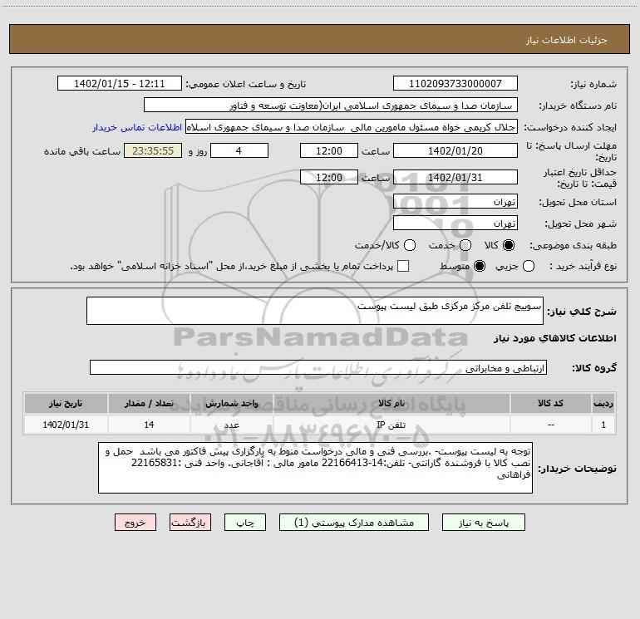Viewport: 640px width, 619px height.
Task: Click the need date cell 1402/01/31
Action: pyautogui.click(x=66, y=425)
